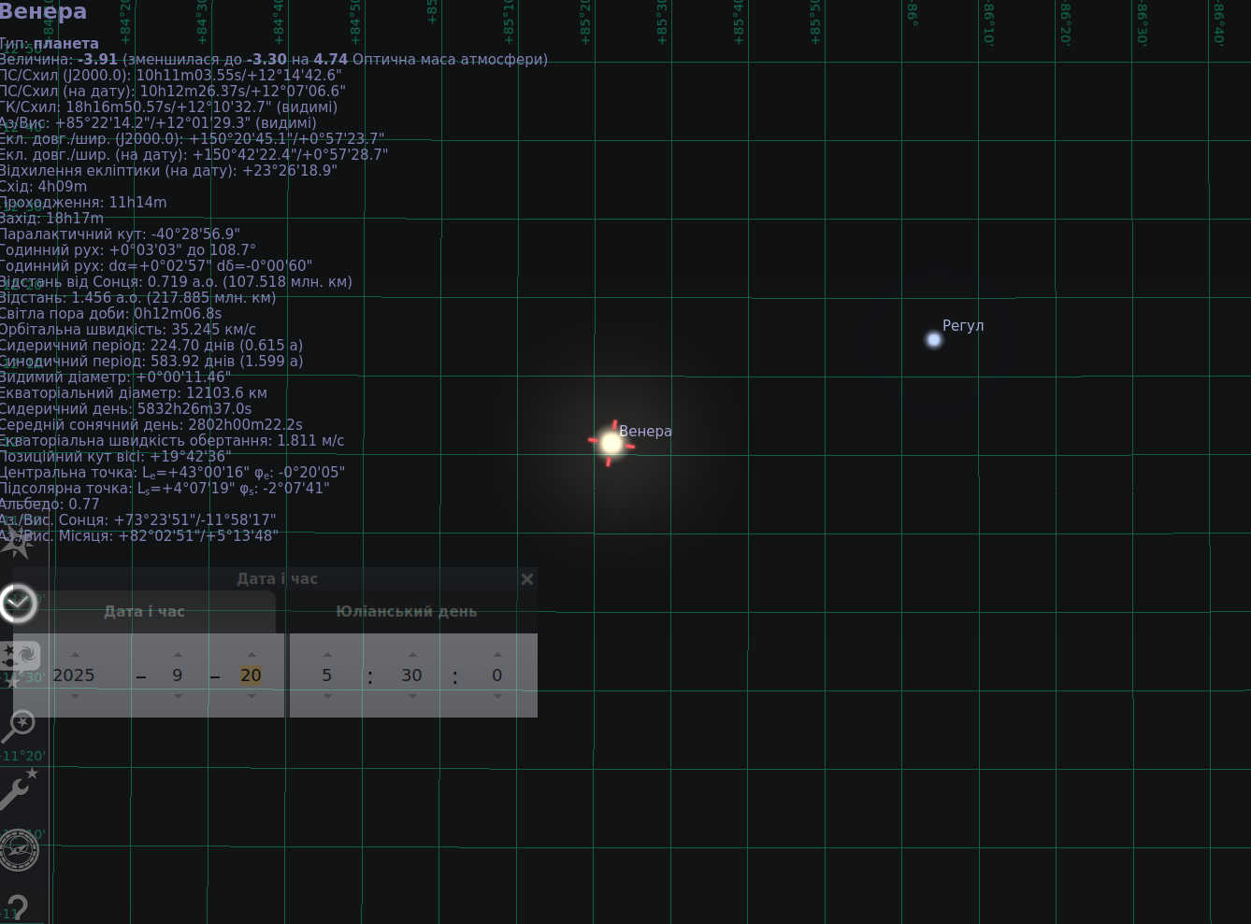Decrease the minutes value 30

click(x=412, y=696)
